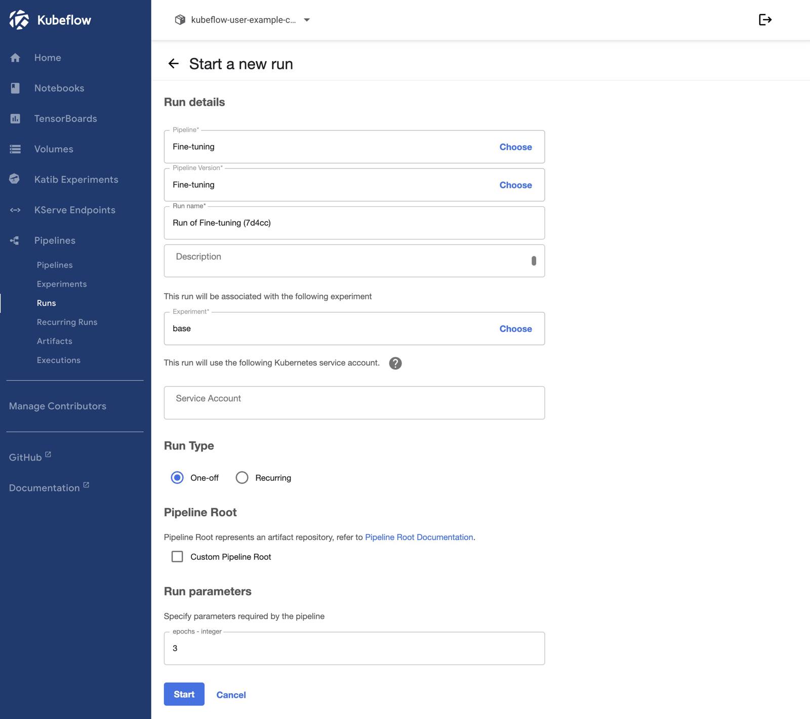Choose a different Experiment
This screenshot has width=810, height=719.
[x=515, y=328]
